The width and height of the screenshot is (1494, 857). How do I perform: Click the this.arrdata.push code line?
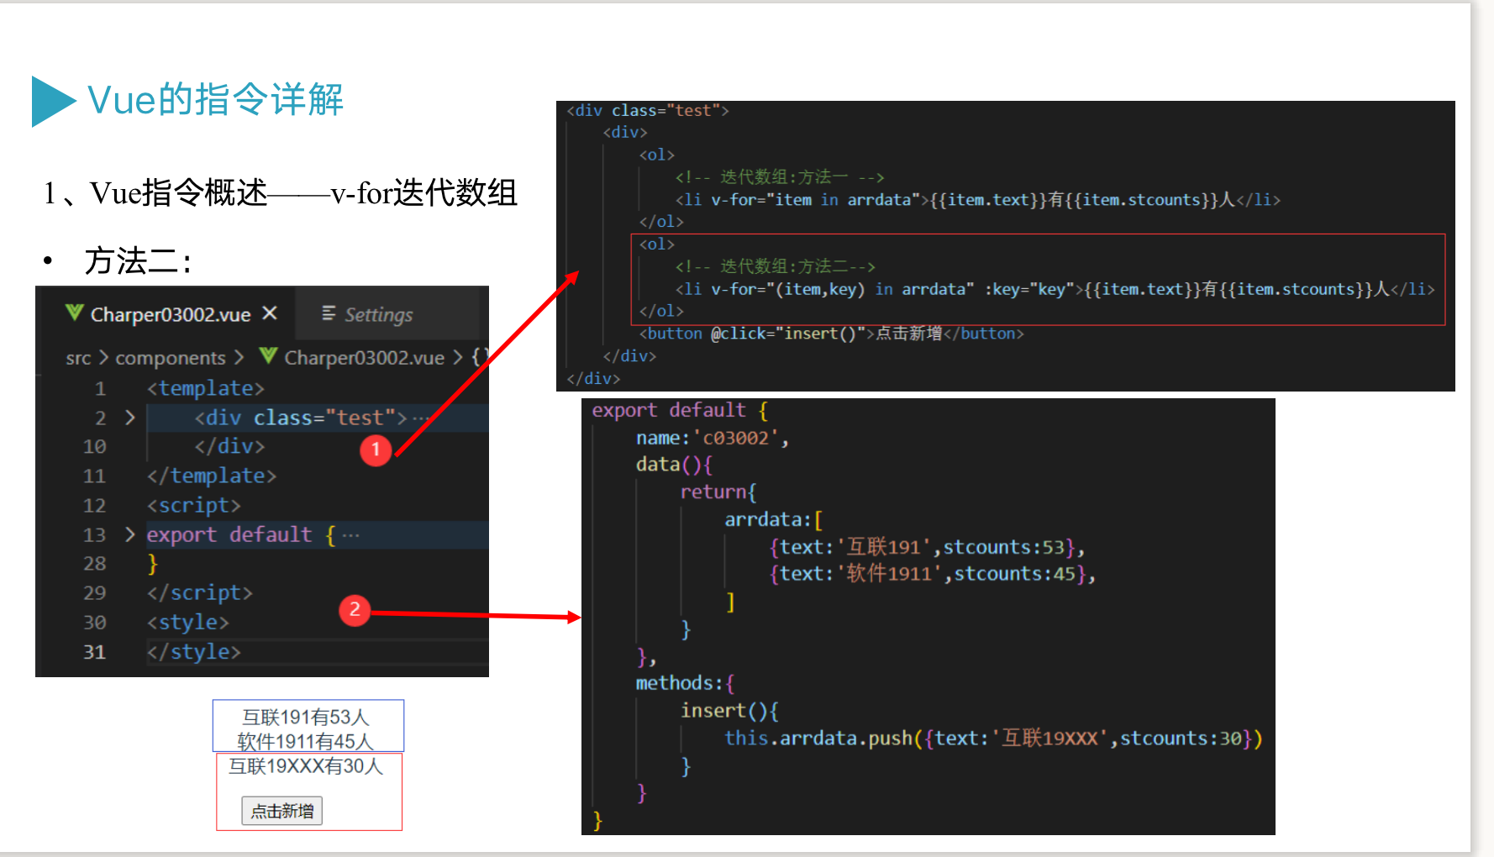(x=993, y=738)
